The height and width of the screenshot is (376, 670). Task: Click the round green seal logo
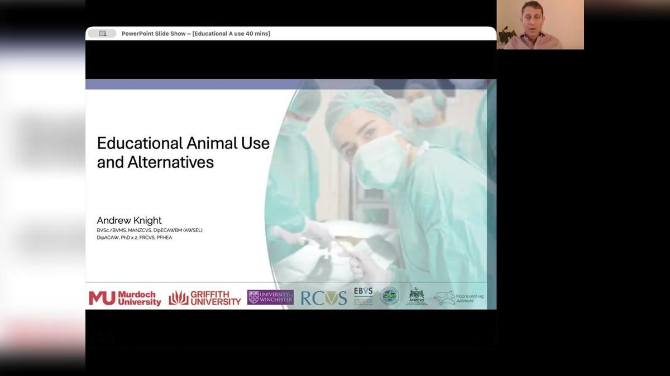click(x=389, y=296)
